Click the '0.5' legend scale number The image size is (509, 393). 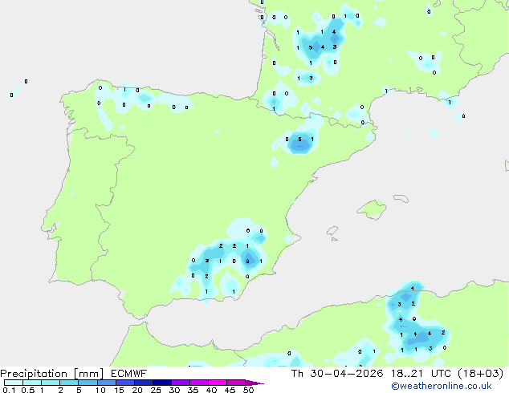tap(28, 390)
